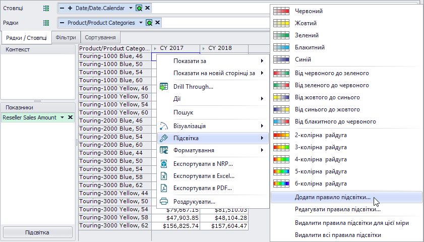Apply the Червоний highlight scheme

[346, 11]
